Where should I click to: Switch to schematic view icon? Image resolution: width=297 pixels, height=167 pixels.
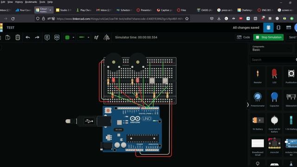[278, 28]
